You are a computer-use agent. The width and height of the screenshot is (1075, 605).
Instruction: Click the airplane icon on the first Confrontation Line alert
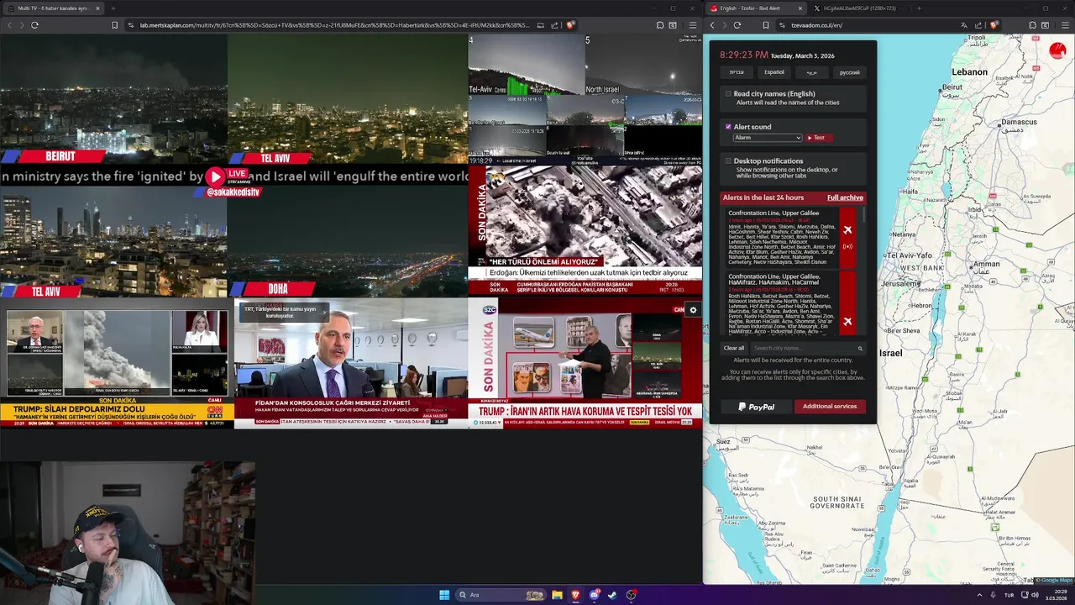point(847,230)
